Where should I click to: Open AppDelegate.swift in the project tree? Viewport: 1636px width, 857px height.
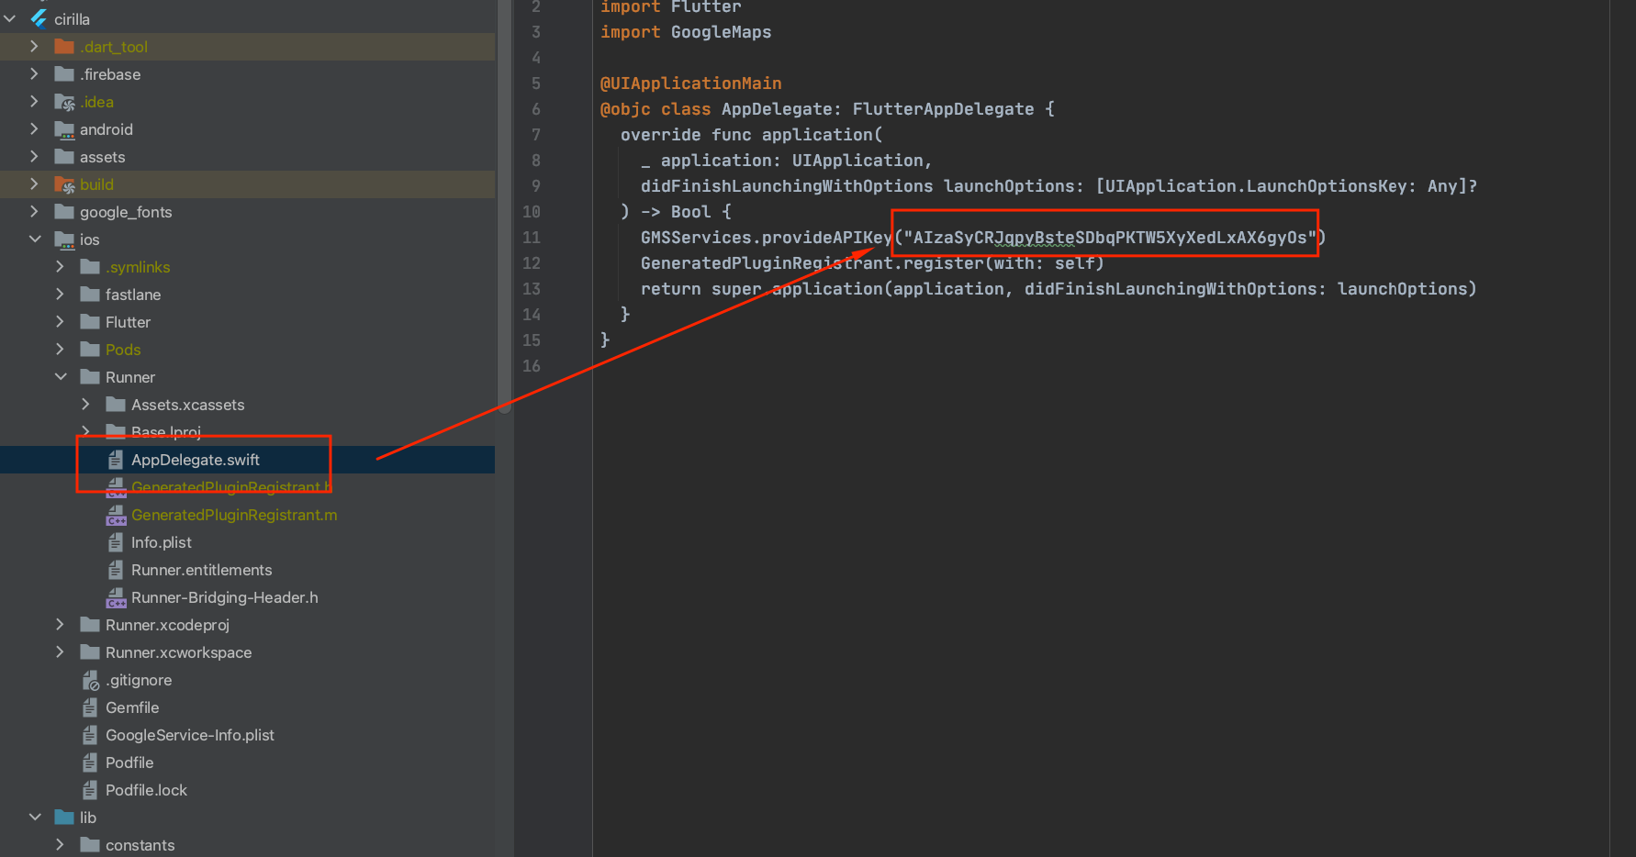point(195,460)
